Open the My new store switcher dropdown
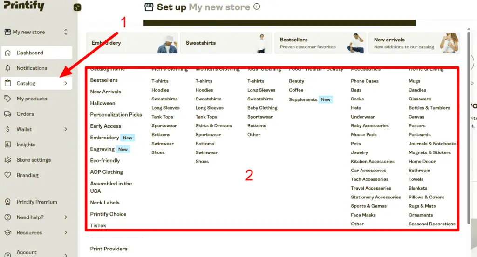Screen dimensions: 477x257 pos(66,32)
